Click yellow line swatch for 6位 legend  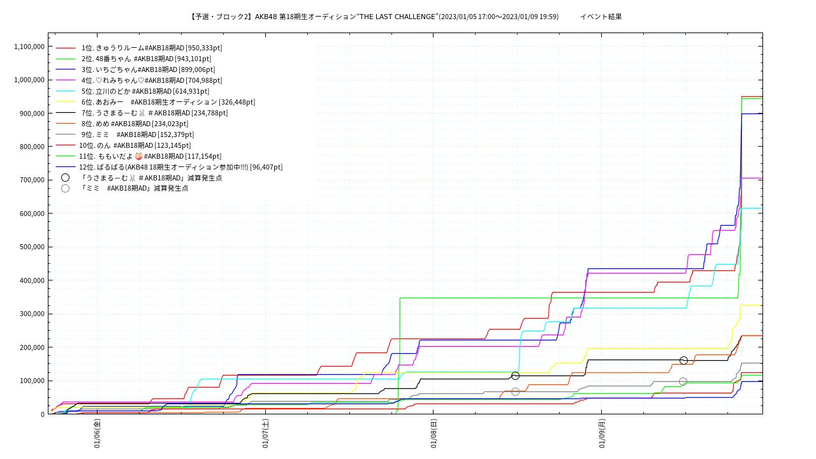66,102
